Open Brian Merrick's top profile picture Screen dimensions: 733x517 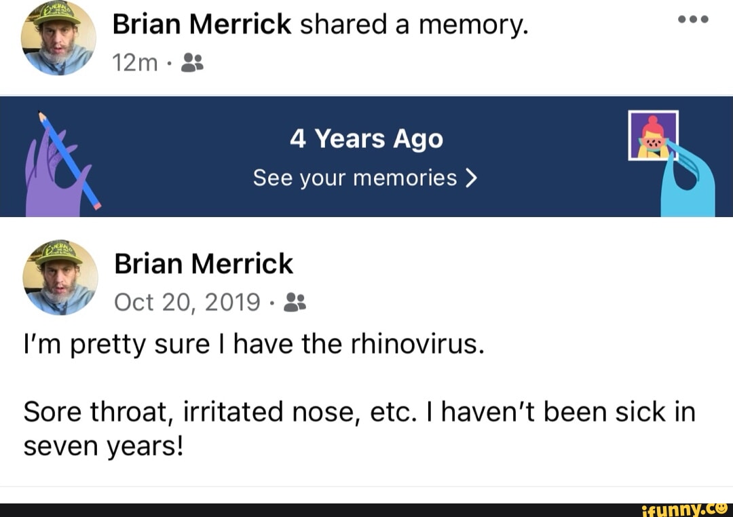tap(59, 39)
